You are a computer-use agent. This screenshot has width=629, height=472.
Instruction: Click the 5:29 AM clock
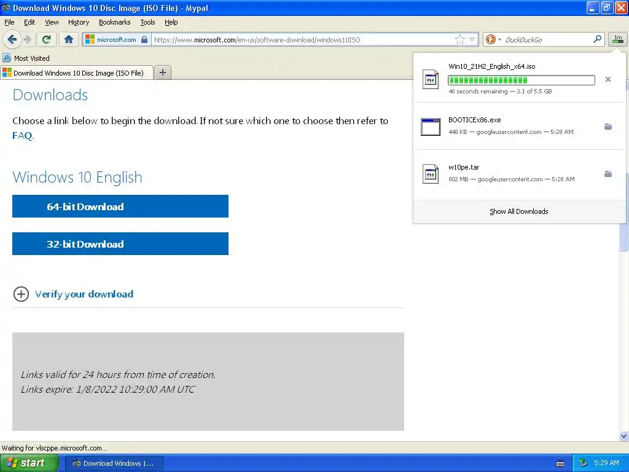pyautogui.click(x=606, y=463)
